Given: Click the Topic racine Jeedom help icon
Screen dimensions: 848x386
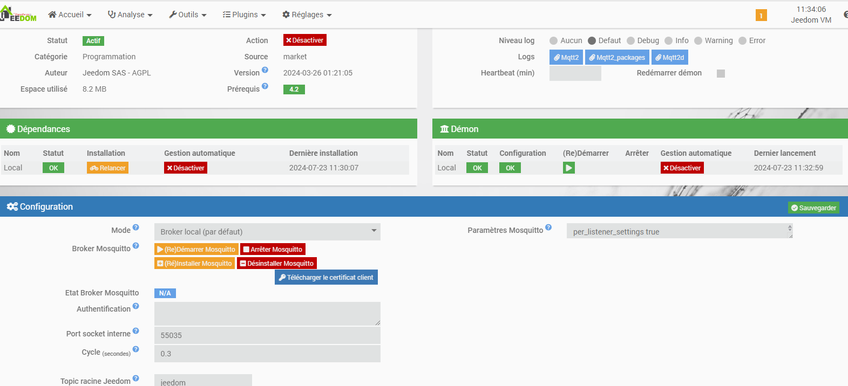Looking at the screenshot, I should (x=136, y=378).
